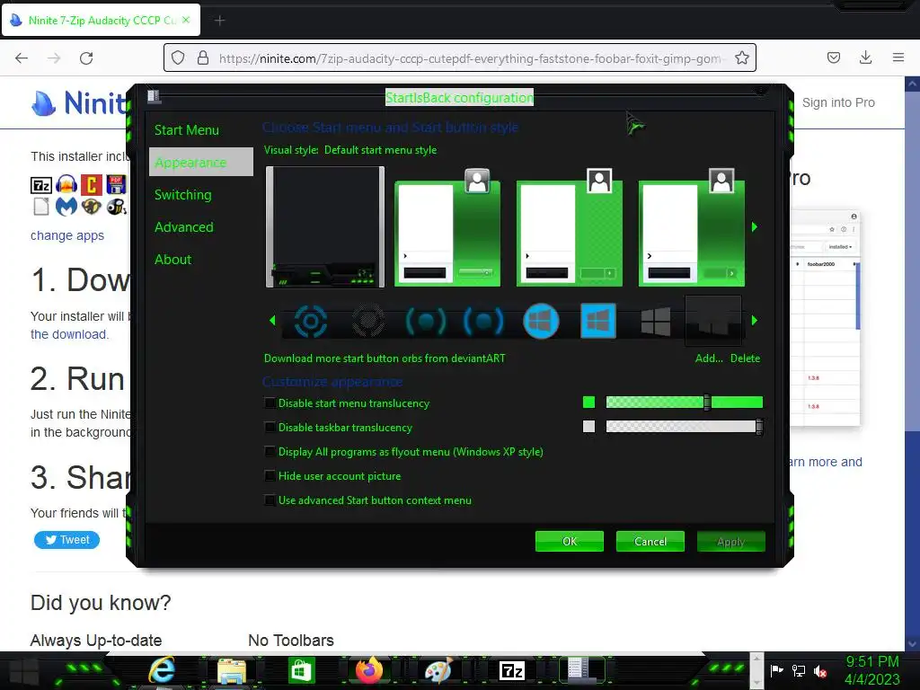Click the Tweet button on Ninite

(66, 540)
